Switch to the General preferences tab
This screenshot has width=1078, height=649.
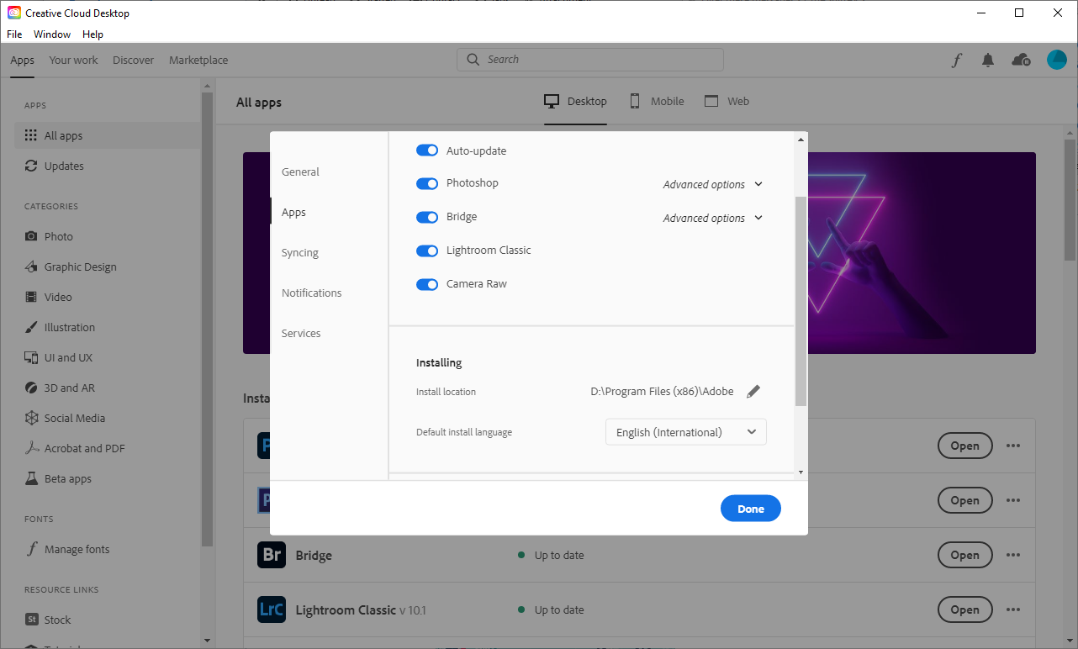300,172
